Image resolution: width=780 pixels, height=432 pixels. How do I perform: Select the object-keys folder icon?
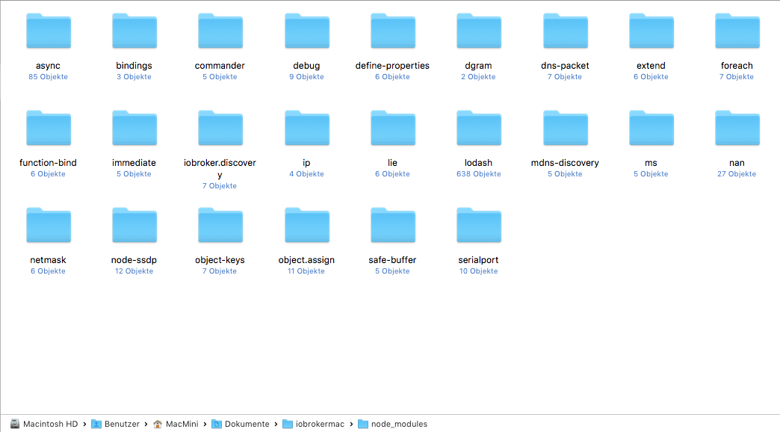pos(220,225)
